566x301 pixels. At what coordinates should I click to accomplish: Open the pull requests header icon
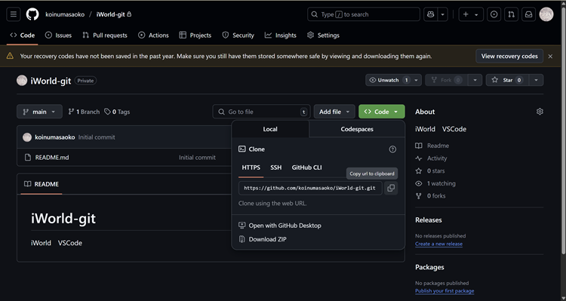(511, 14)
